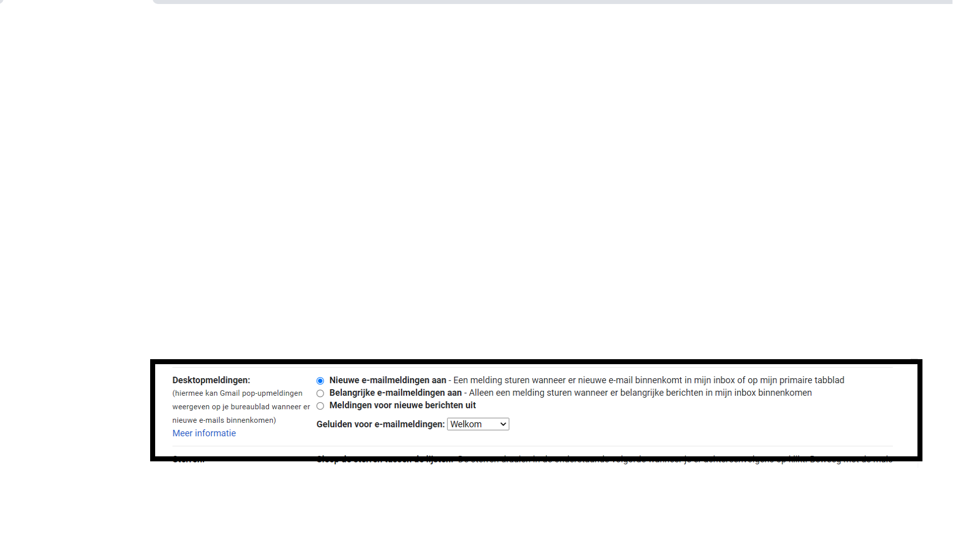Choose 'Meldingen voor nieuwe berichten uit' radio
Image resolution: width=961 pixels, height=541 pixels.
tap(320, 406)
